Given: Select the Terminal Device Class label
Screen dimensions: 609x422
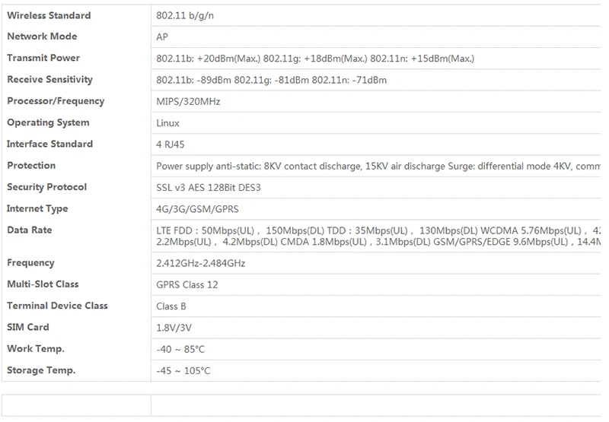Looking at the screenshot, I should point(57,306).
